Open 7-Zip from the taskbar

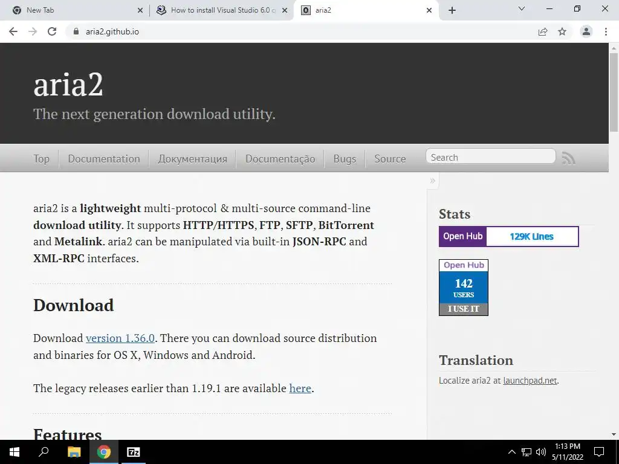tap(134, 452)
